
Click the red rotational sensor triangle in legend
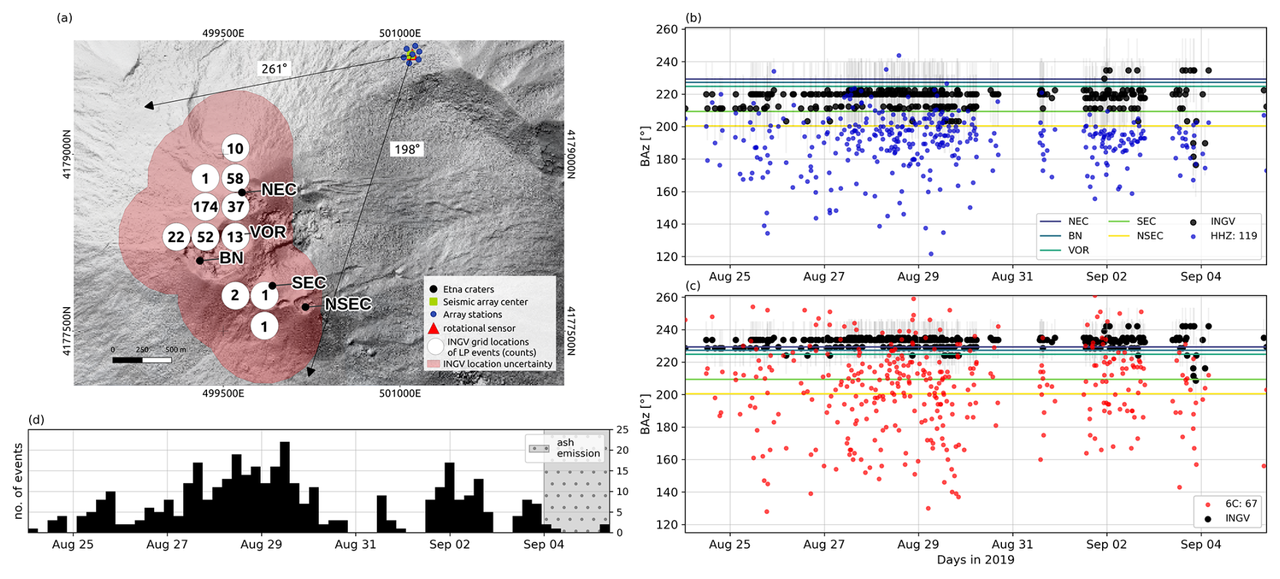pyautogui.click(x=434, y=328)
